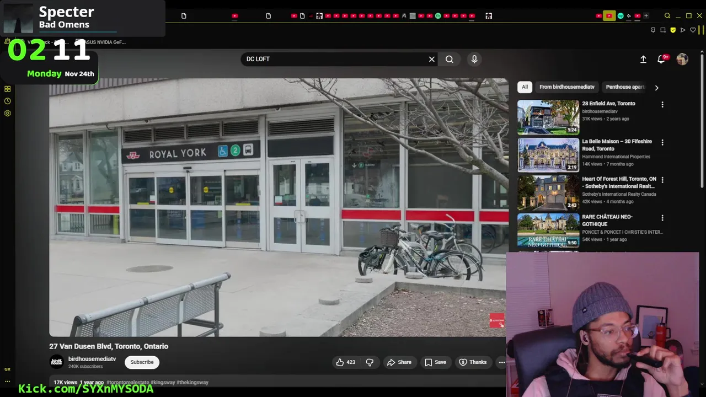
Task: Open the tab search magnifier in title bar
Action: [x=667, y=15]
